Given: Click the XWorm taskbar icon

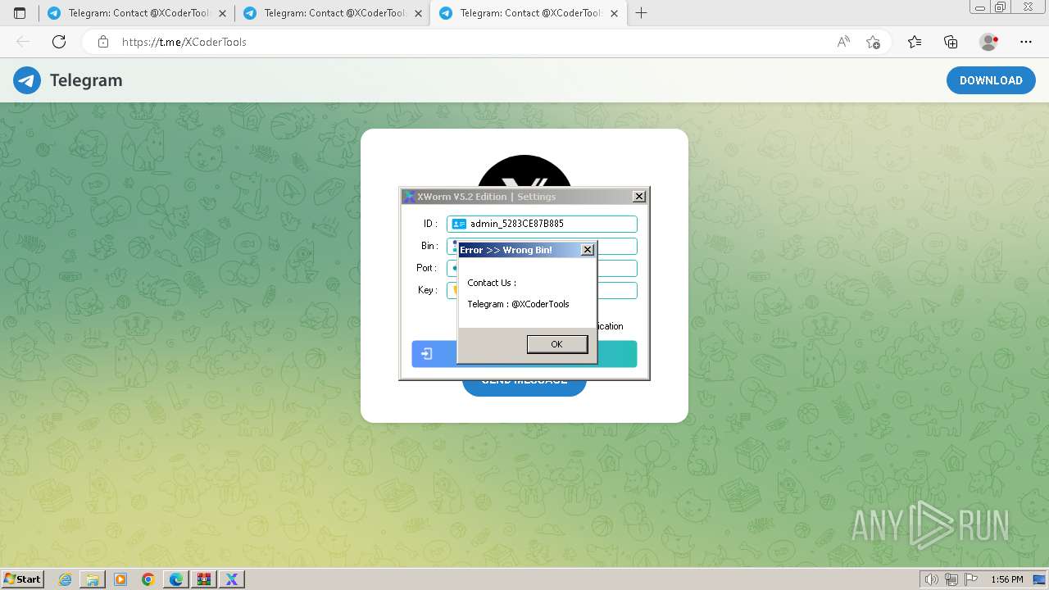Looking at the screenshot, I should 232,579.
